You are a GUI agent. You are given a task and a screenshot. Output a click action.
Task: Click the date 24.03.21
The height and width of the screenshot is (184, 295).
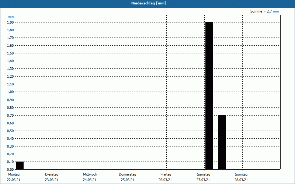coord(90,180)
